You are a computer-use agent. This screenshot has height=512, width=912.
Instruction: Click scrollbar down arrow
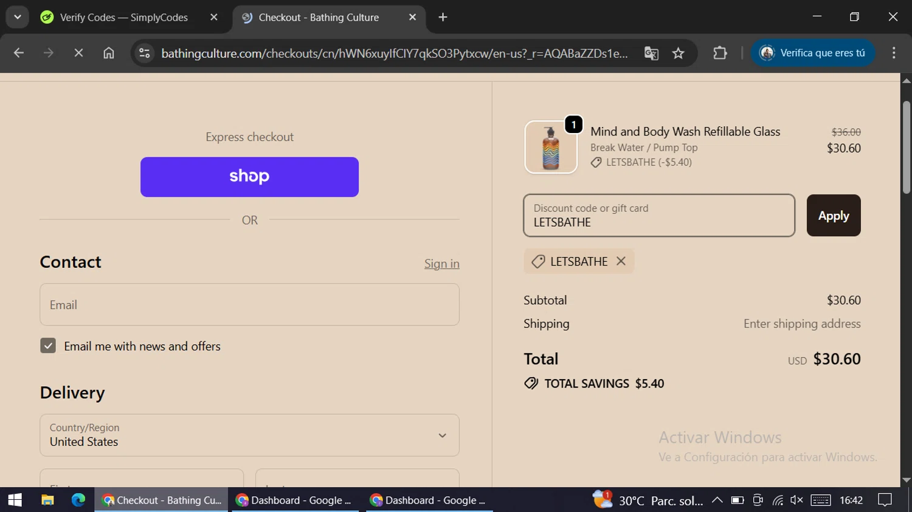coord(907,480)
